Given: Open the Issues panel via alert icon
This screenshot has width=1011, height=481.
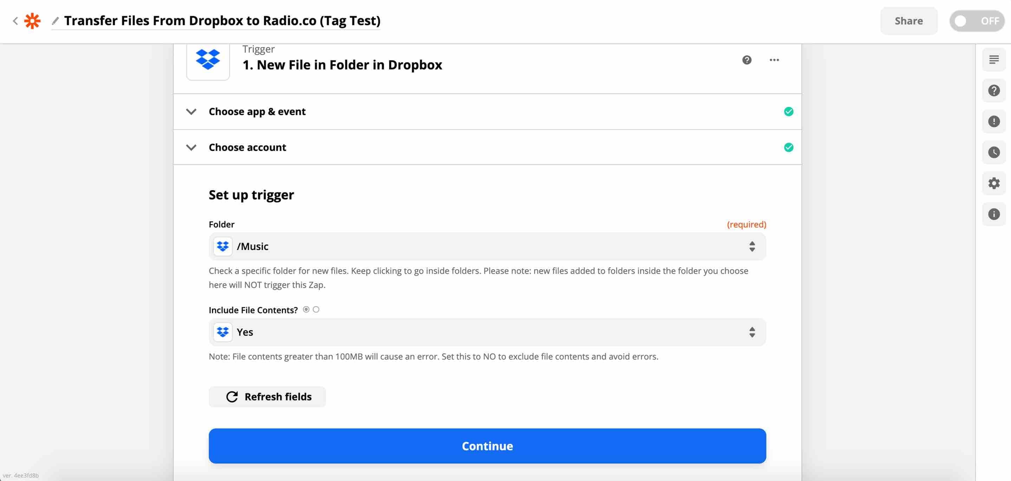Looking at the screenshot, I should pyautogui.click(x=994, y=121).
